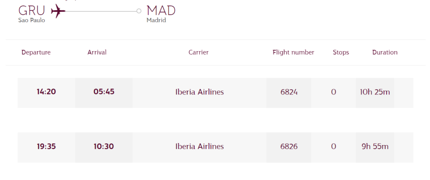Viewport: 430px width, 180px height.
Task: Select the 14:20 departure time
Action: pos(46,92)
